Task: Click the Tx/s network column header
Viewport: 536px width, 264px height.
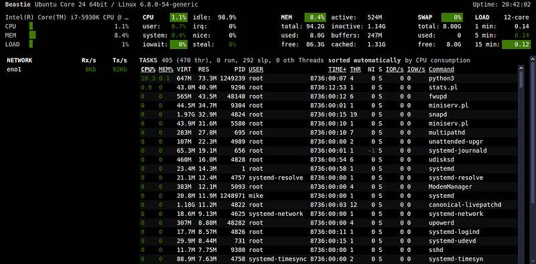Action: 120,60
